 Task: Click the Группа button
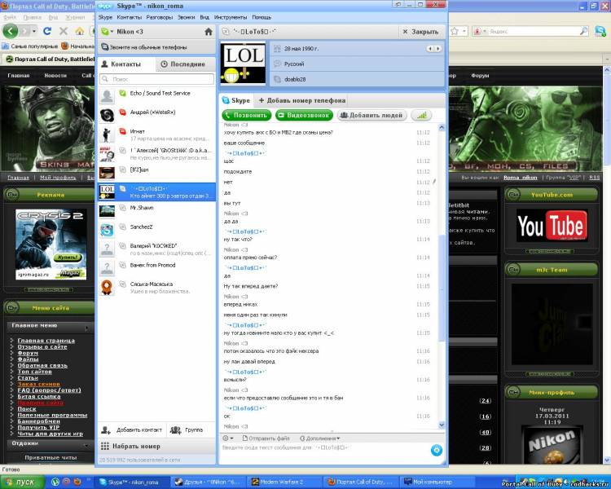(x=187, y=430)
